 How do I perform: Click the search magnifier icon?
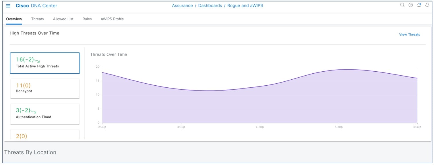click(402, 5)
